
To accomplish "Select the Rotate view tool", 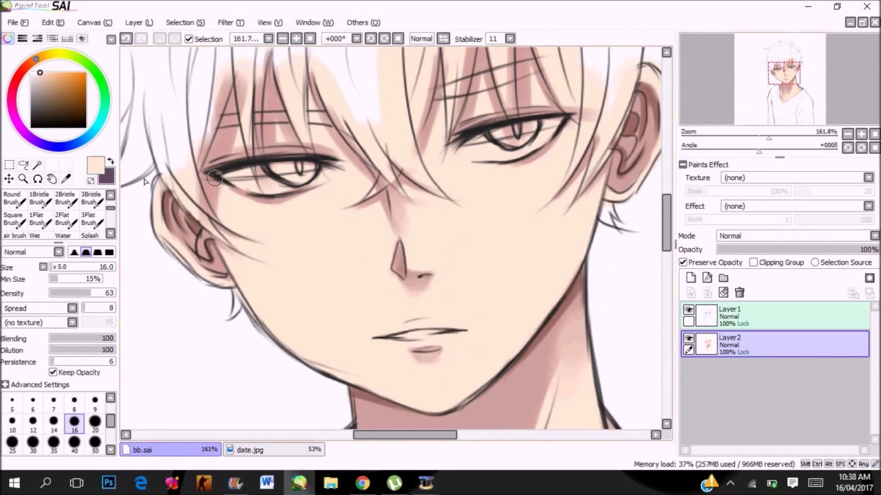I will (x=37, y=179).
